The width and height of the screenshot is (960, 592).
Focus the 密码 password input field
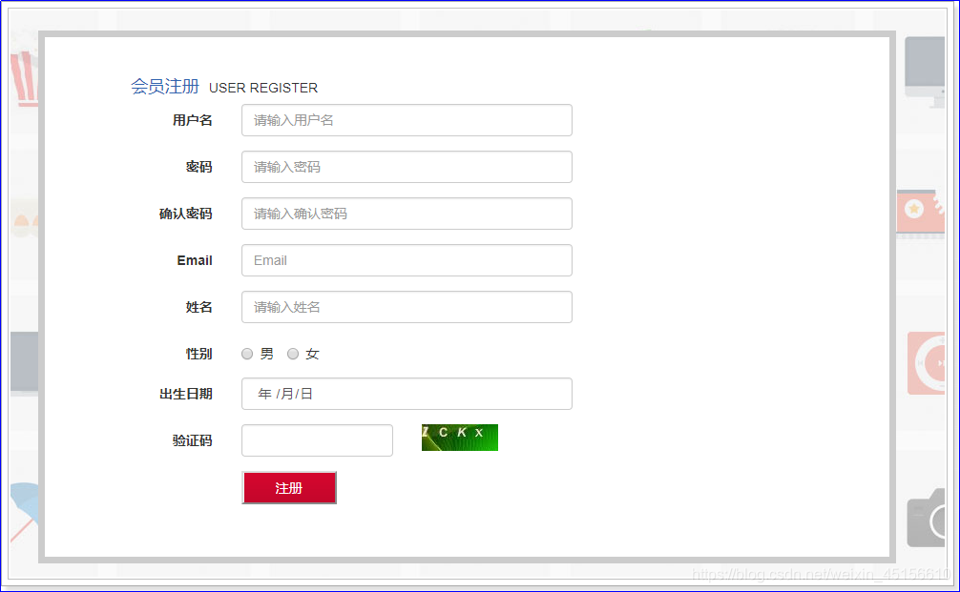407,167
